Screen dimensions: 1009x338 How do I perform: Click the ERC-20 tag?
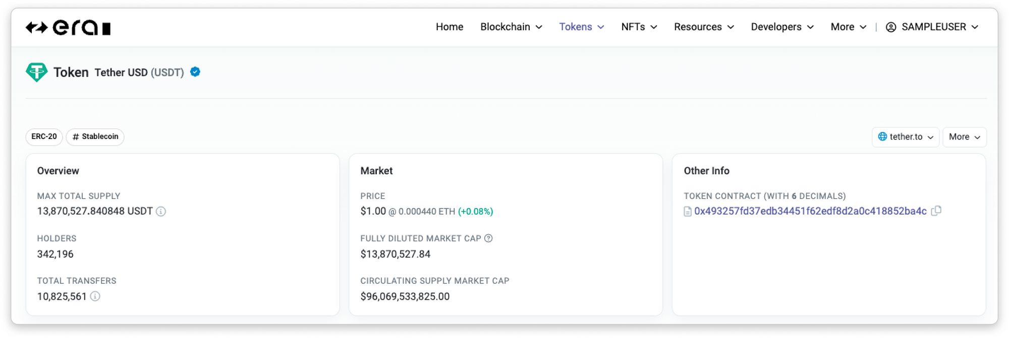(44, 137)
